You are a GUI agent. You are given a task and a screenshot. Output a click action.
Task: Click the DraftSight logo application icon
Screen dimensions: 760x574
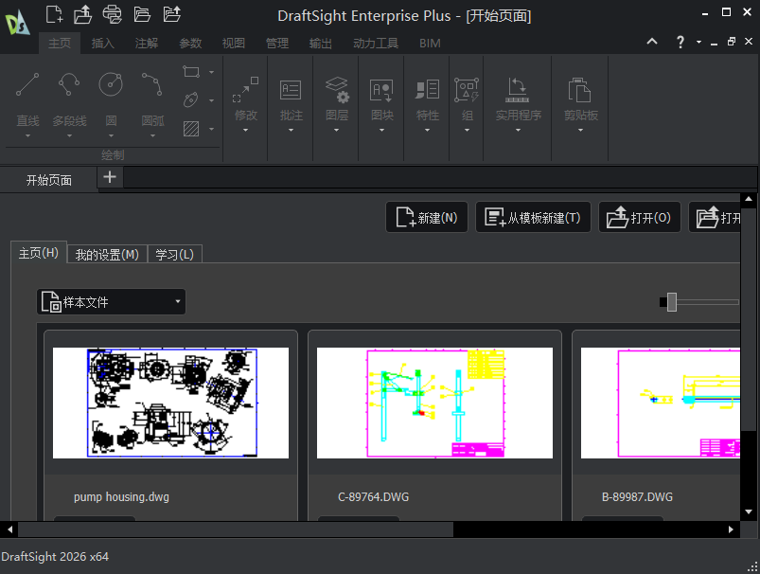tap(17, 24)
